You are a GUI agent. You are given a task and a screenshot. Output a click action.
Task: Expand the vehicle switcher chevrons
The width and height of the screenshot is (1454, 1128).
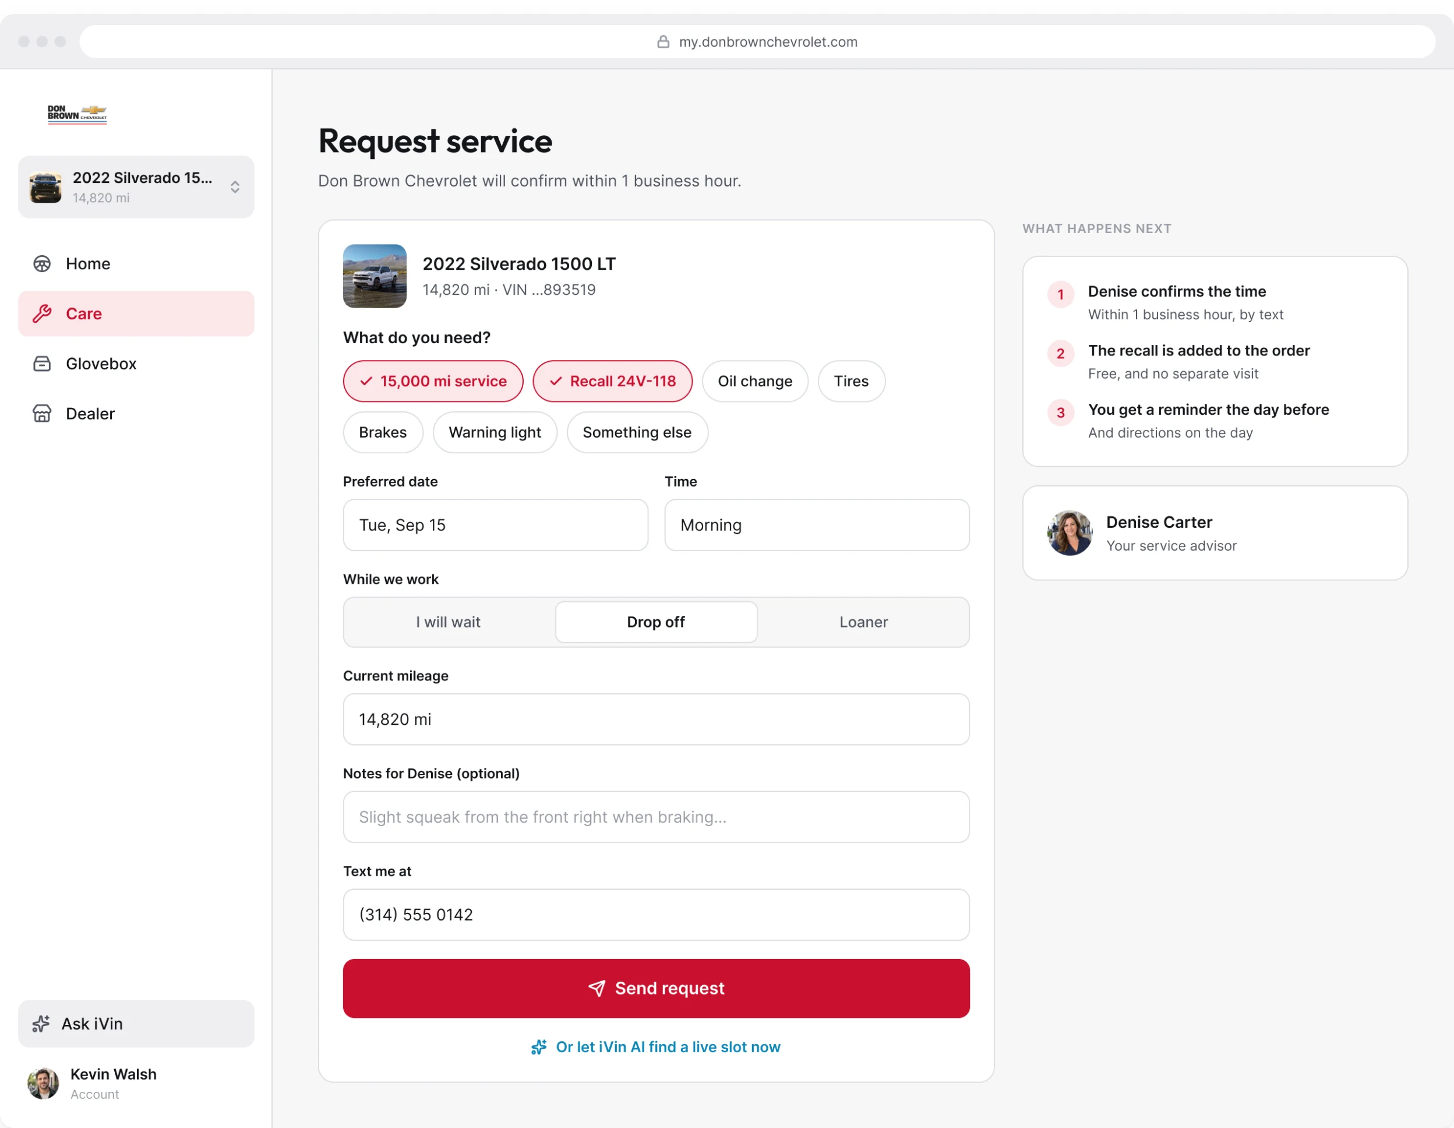235,187
